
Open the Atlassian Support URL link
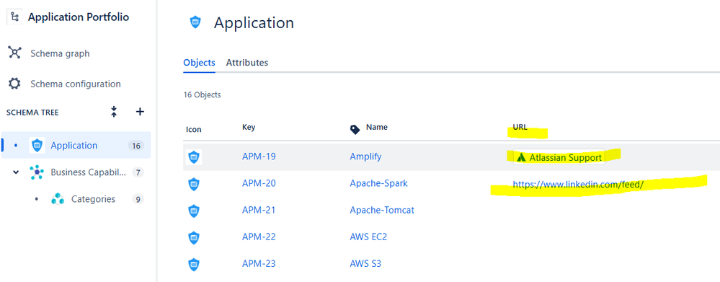pos(559,157)
